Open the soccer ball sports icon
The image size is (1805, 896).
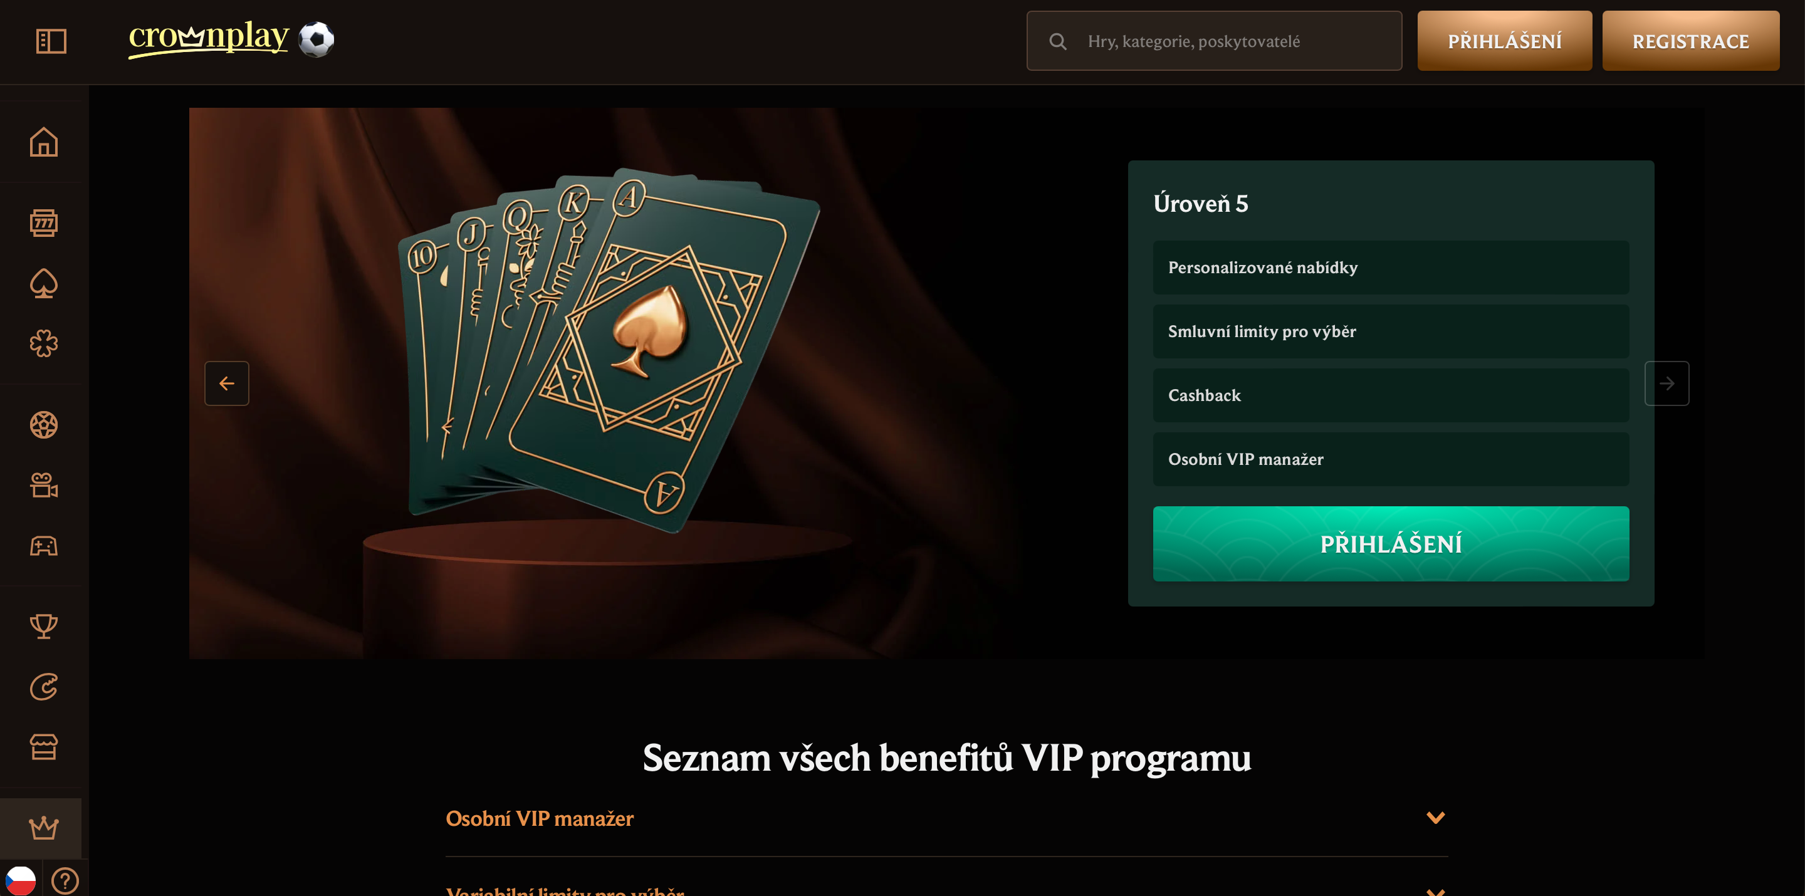click(x=43, y=425)
